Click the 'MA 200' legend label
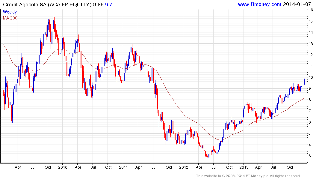 point(10,18)
